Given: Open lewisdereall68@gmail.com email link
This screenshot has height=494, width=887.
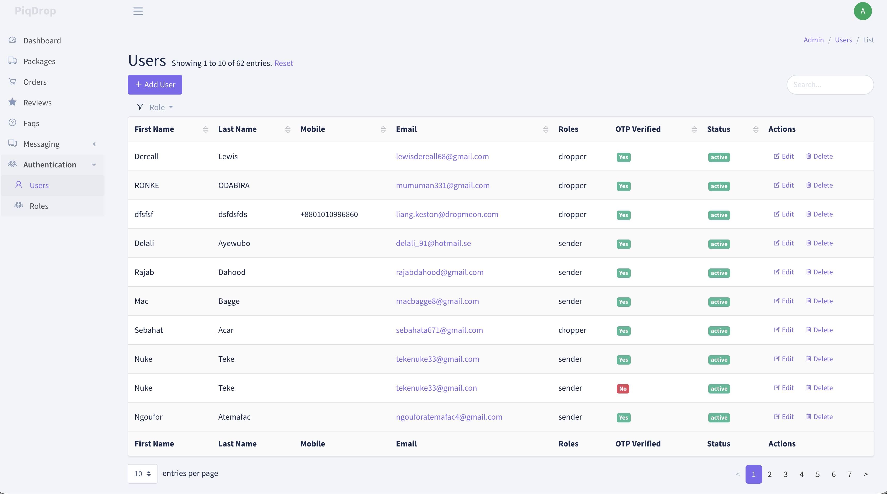Looking at the screenshot, I should click(x=442, y=156).
